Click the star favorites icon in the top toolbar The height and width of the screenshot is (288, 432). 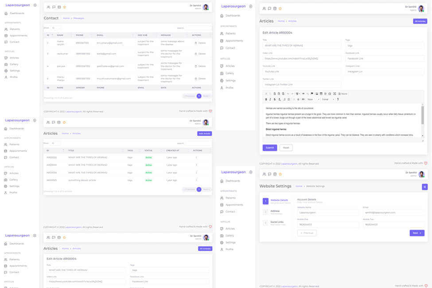(280, 8)
